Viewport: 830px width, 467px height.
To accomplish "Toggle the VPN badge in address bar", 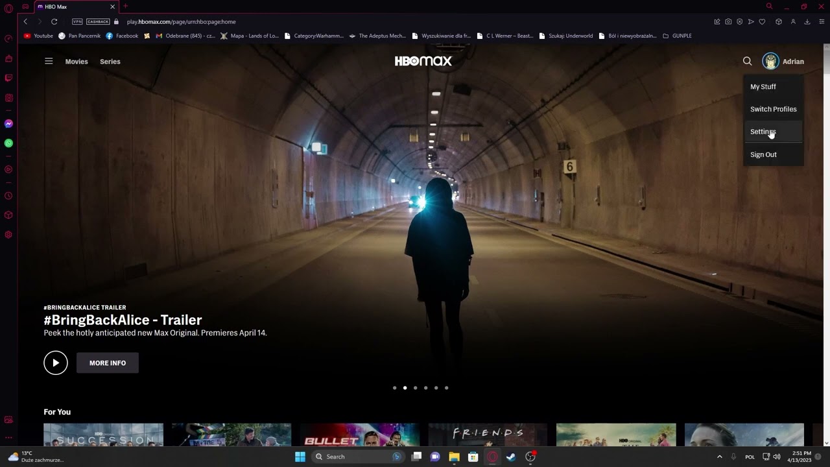I will pyautogui.click(x=77, y=21).
